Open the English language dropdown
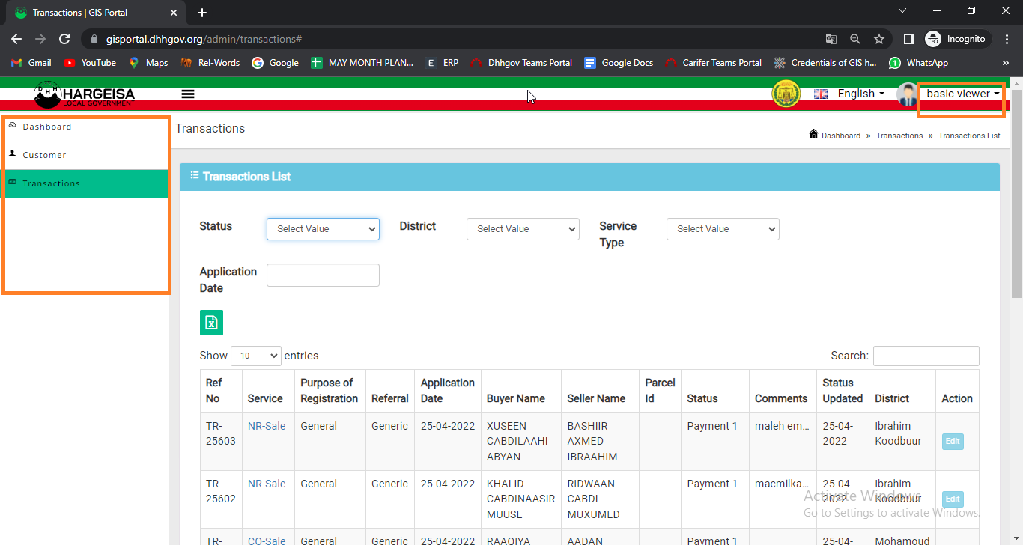This screenshot has width=1023, height=545. (860, 94)
